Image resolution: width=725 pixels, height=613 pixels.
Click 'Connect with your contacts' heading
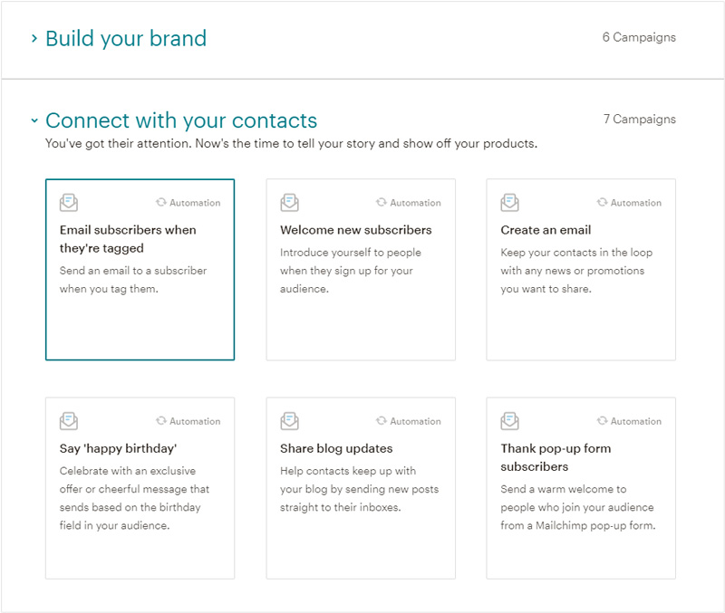(181, 120)
